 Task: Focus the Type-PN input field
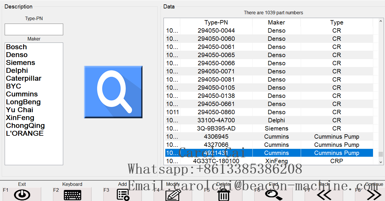(x=34, y=29)
